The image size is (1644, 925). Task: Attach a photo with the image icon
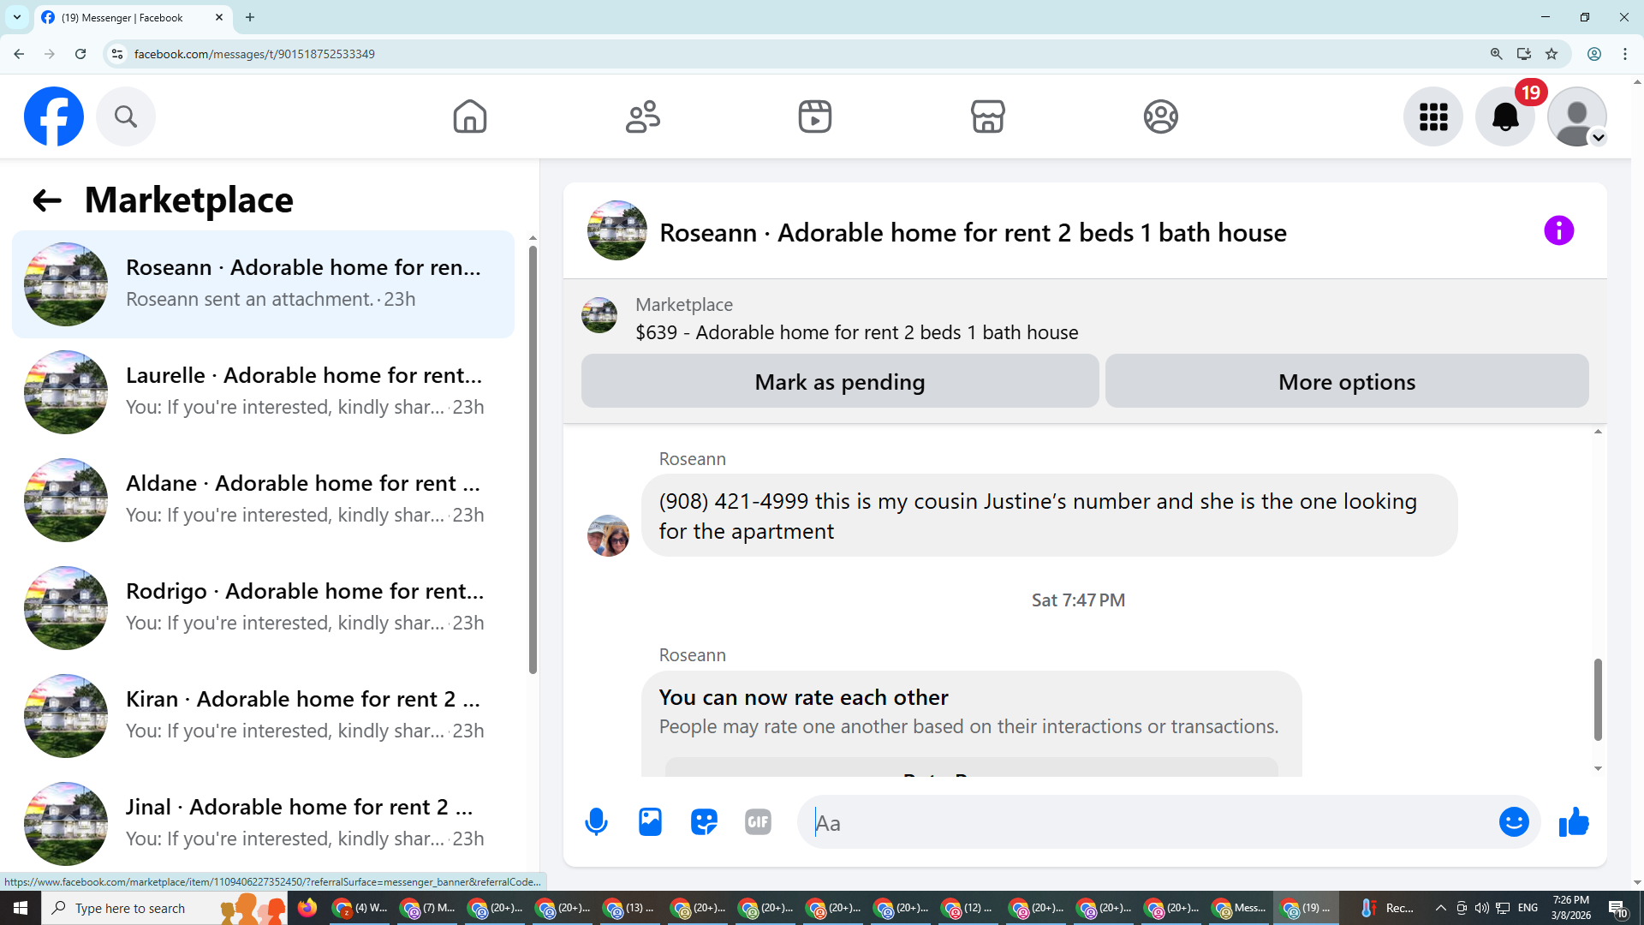tap(650, 822)
